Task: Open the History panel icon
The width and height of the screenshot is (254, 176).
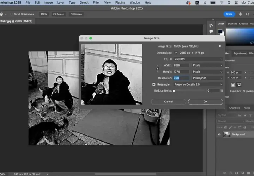Action: coord(211,25)
